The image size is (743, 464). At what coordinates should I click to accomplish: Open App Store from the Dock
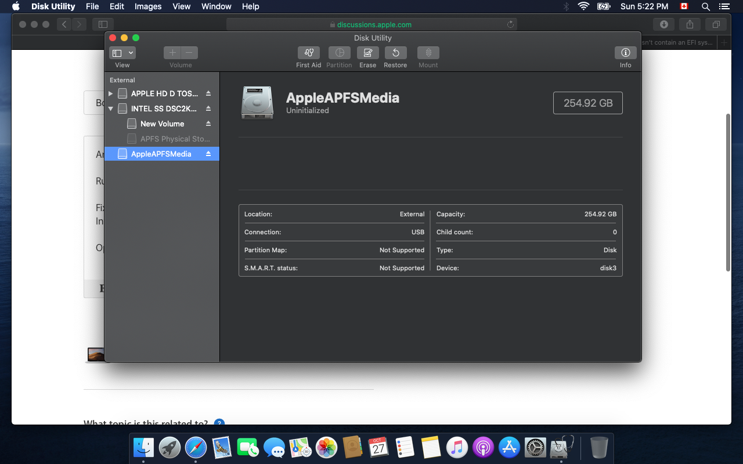pyautogui.click(x=509, y=447)
